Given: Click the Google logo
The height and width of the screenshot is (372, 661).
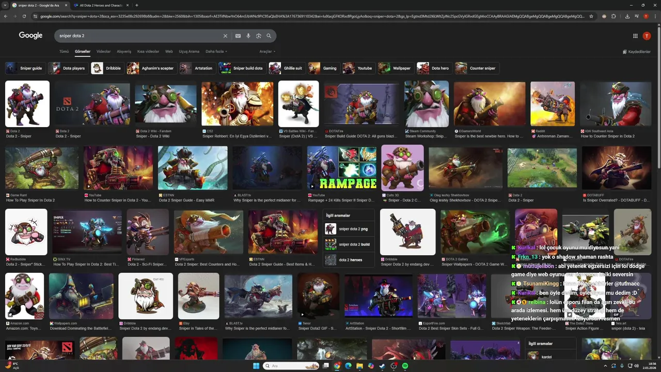Looking at the screenshot, I should [30, 36].
